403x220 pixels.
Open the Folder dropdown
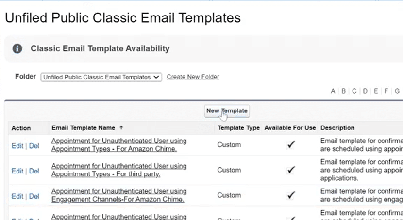pos(101,77)
